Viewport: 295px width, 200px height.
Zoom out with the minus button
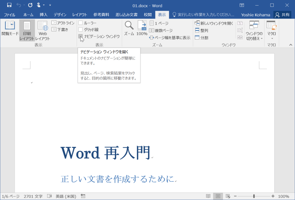(x=235, y=196)
